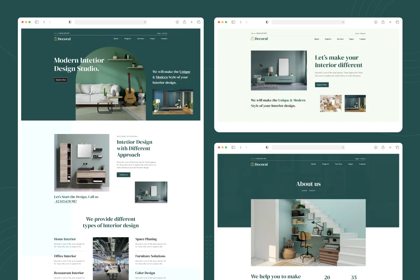Click Share icon in Modern Intetior Design Studio window
The height and width of the screenshot is (280, 420).
[184, 22]
